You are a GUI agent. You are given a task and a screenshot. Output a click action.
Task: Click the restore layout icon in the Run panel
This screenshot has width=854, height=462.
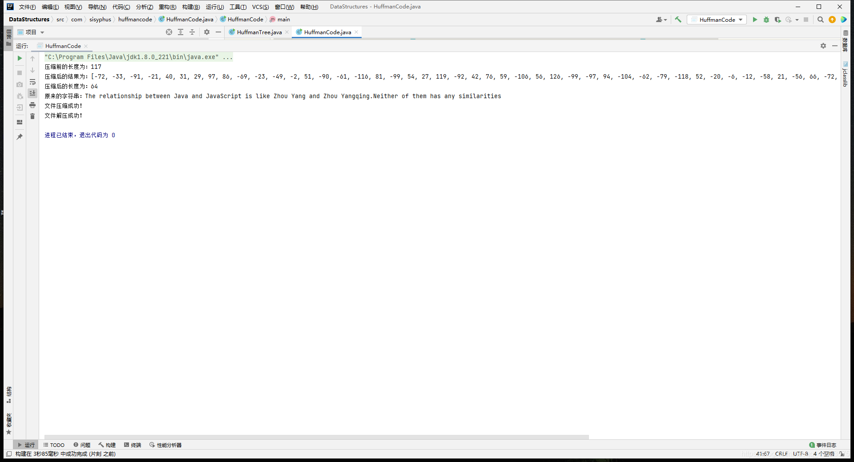point(20,122)
